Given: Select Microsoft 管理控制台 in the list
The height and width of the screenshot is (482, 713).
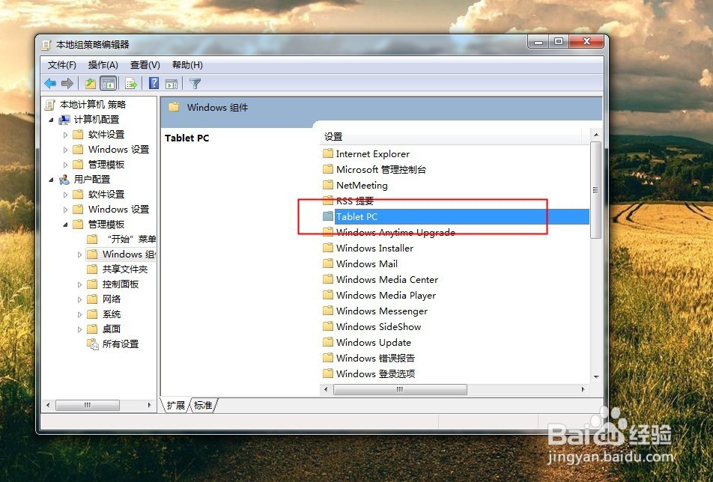Looking at the screenshot, I should coord(381,169).
